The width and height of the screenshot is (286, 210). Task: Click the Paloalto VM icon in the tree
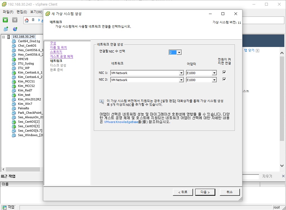(14, 108)
